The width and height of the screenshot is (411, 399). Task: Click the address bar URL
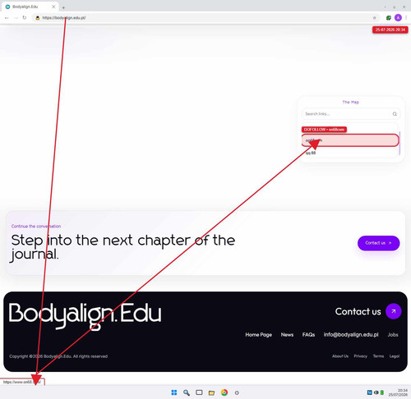[64, 18]
